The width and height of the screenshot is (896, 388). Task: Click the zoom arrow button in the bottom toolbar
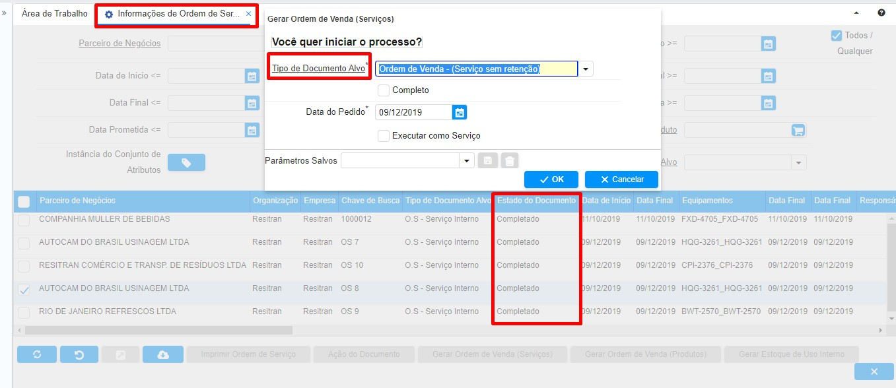coord(120,354)
